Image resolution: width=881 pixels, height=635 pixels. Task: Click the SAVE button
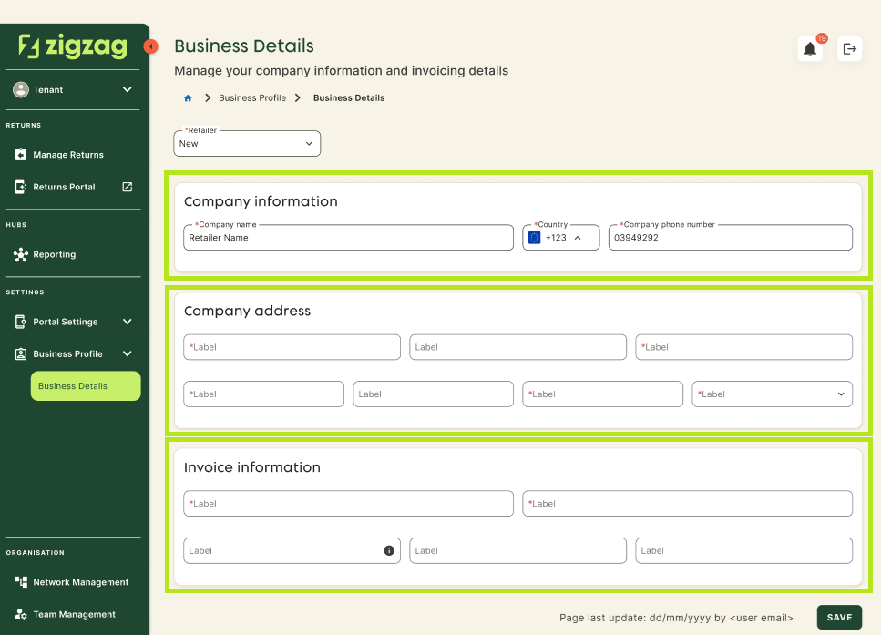[x=839, y=617]
